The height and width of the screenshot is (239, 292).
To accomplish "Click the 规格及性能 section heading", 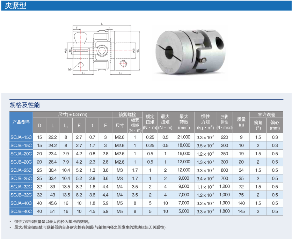I will [x=25, y=105].
